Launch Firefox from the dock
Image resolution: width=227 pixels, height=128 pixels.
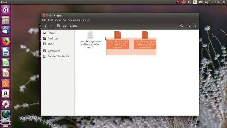pyautogui.click(x=6, y=41)
